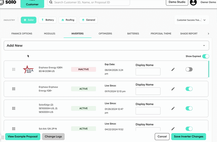Open Change Logs
Screen dimensions: 217x142
coord(53,137)
